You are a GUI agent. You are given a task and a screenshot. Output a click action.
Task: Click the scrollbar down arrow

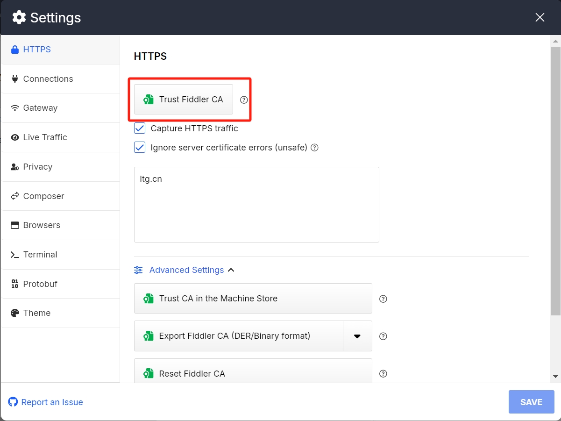[555, 377]
